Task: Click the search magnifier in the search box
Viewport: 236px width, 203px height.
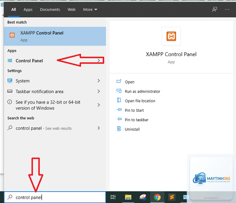Action: coord(10,197)
